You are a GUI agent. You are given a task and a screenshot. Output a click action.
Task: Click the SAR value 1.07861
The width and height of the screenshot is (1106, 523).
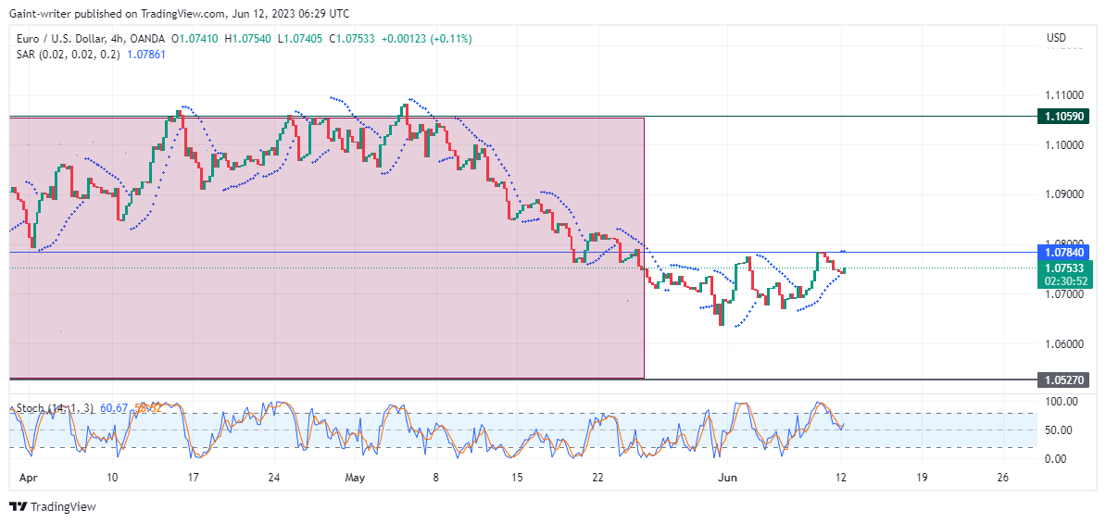(x=146, y=54)
